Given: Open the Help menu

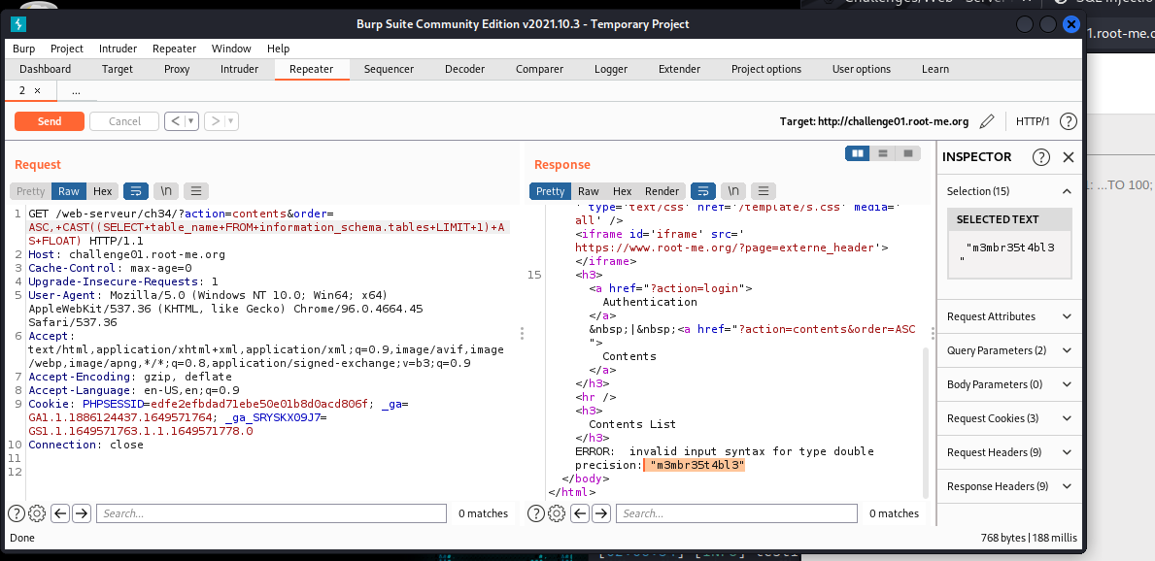Looking at the screenshot, I should (x=279, y=49).
